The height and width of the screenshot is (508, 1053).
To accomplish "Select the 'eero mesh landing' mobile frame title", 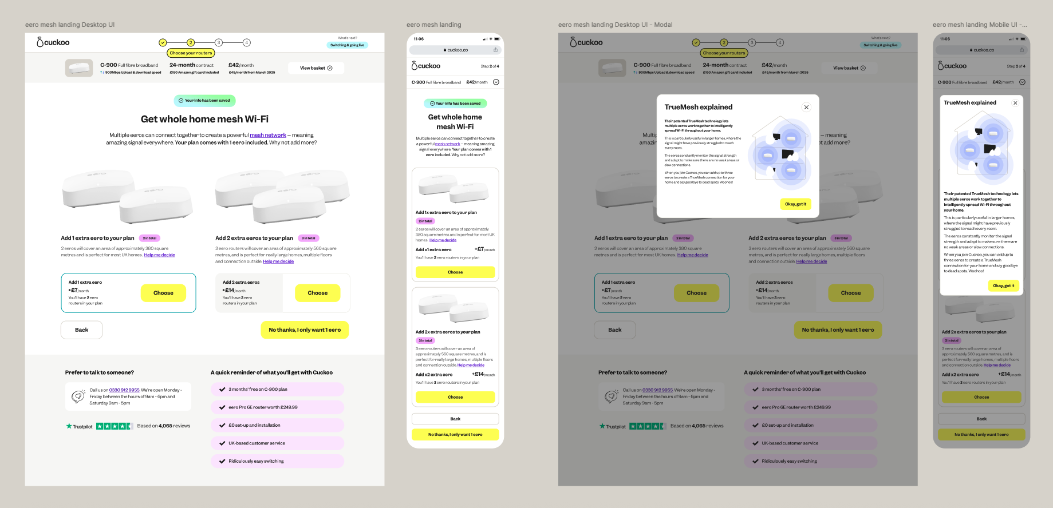I will coord(433,25).
